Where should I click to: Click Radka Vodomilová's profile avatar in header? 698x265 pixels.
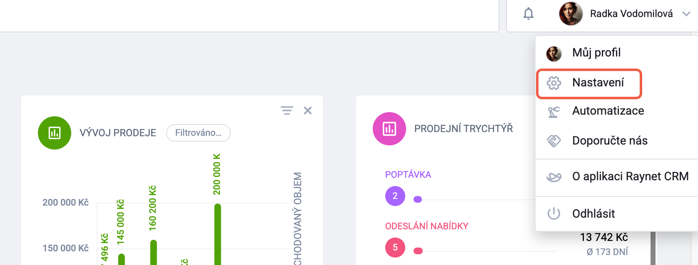point(571,14)
